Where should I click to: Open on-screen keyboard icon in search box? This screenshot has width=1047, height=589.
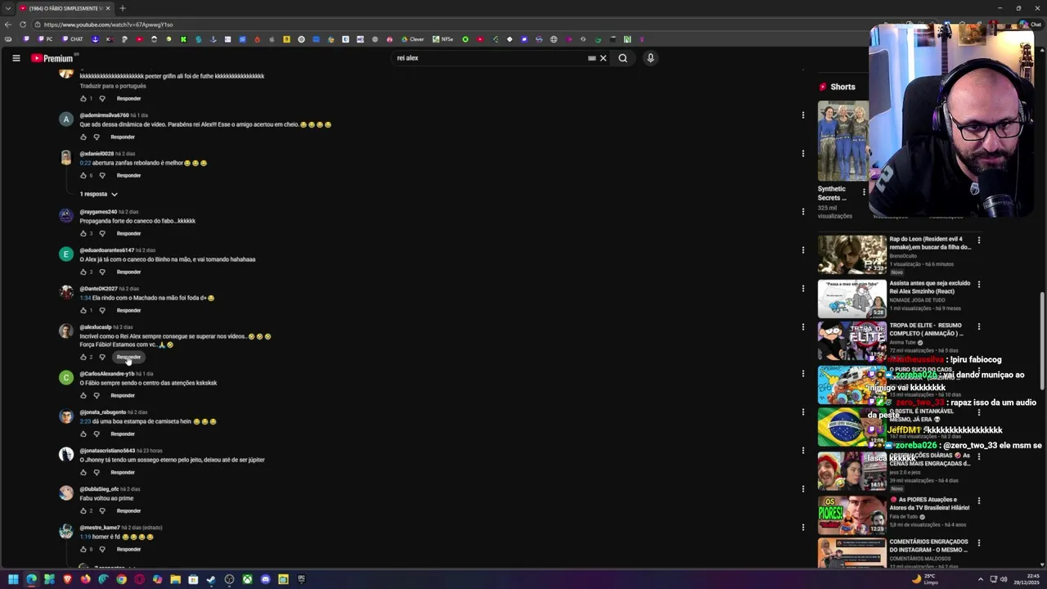591,58
